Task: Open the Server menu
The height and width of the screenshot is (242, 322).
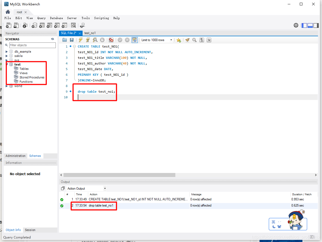Action: (x=72, y=18)
